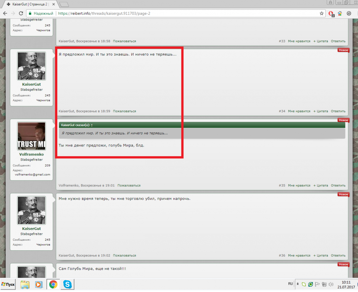Open the 'Воскресенье в 19:01' timestamp link
Screen dimensions: 358x292
[98, 186]
